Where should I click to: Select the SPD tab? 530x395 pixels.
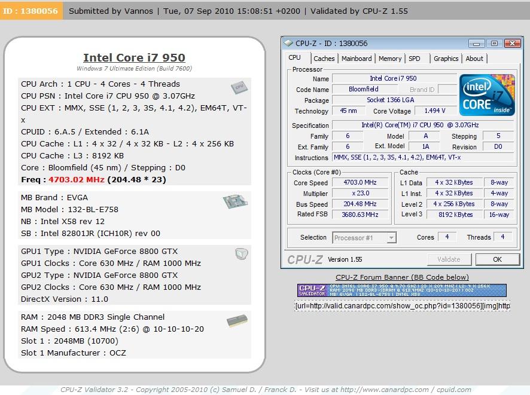(415, 59)
